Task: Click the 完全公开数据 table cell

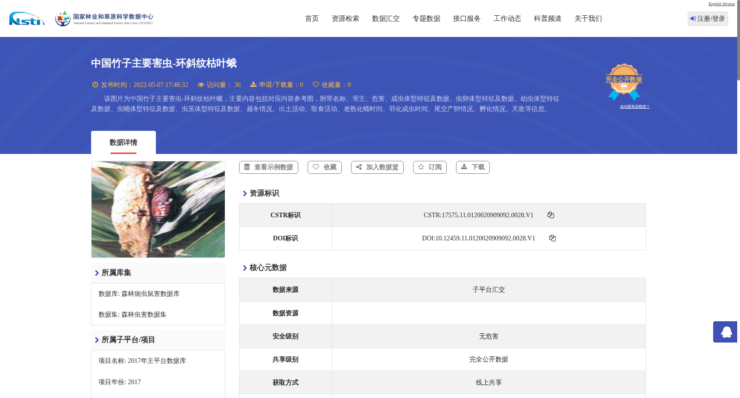Action: click(489, 360)
